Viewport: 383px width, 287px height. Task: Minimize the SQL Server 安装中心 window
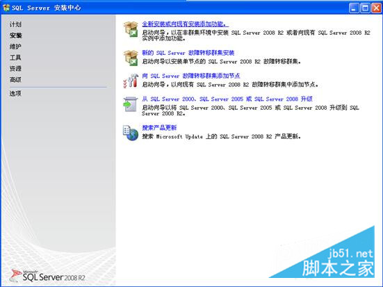pyautogui.click(x=354, y=8)
